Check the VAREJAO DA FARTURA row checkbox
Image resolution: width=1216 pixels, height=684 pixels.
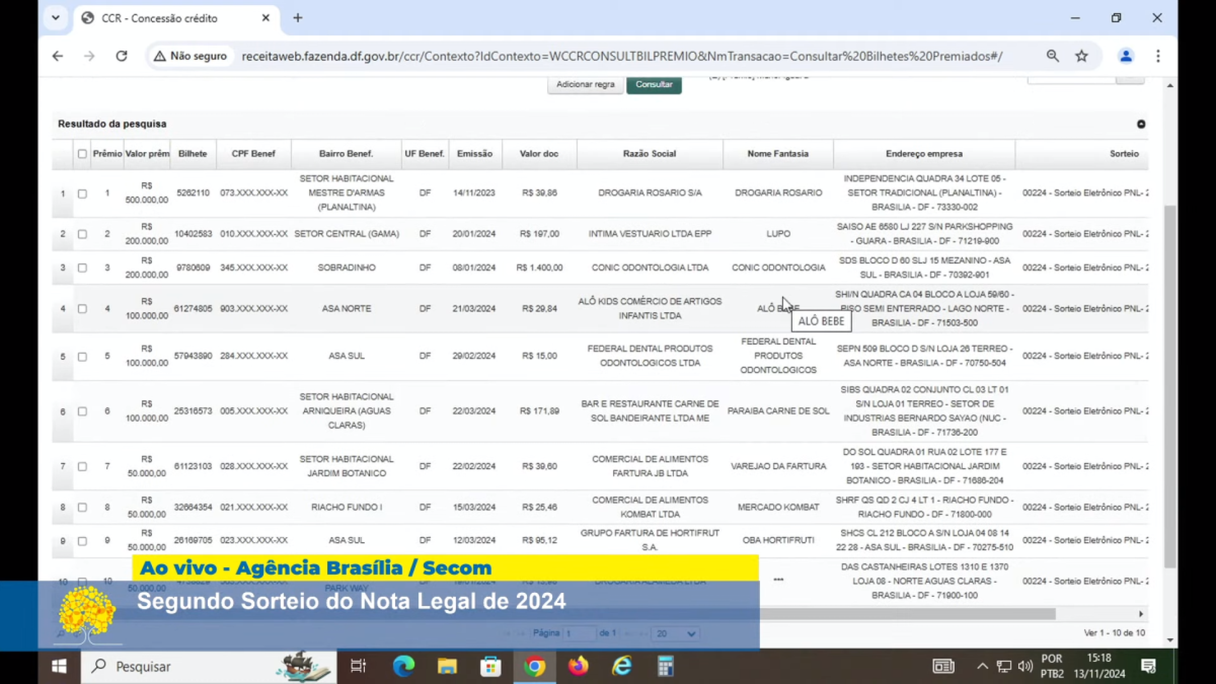pyautogui.click(x=83, y=466)
